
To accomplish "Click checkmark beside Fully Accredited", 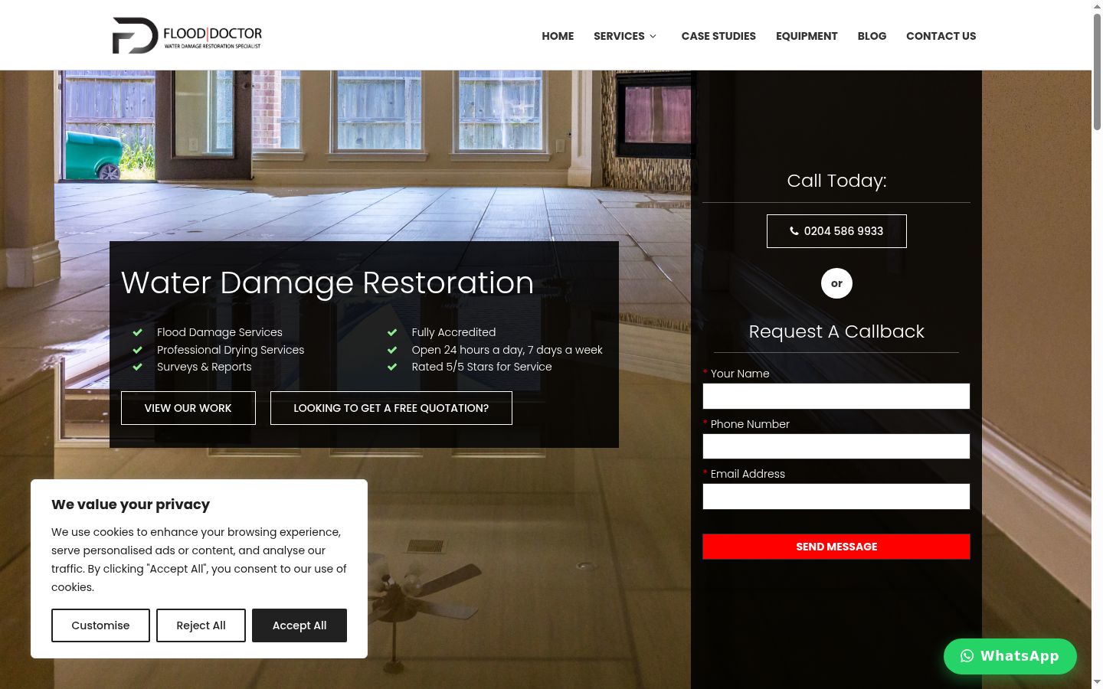I will 392,332.
